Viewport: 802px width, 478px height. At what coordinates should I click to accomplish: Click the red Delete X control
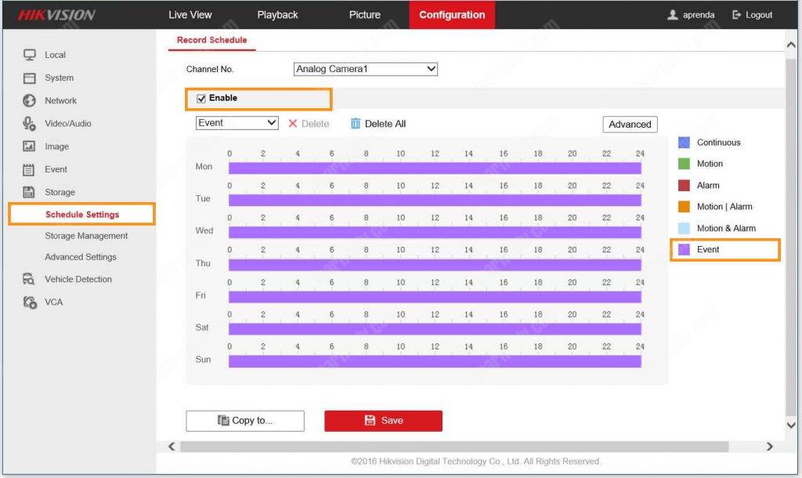tap(293, 123)
